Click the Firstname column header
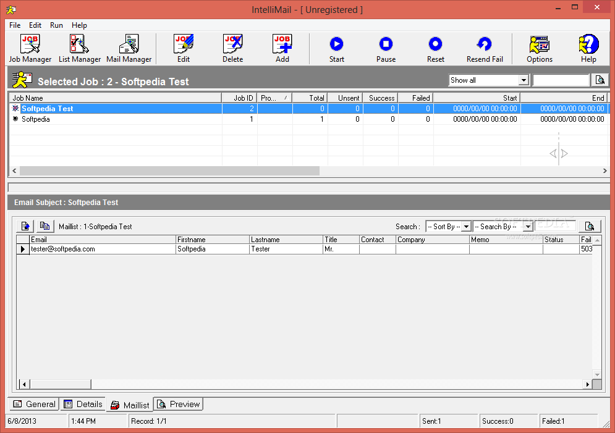 [x=212, y=240]
